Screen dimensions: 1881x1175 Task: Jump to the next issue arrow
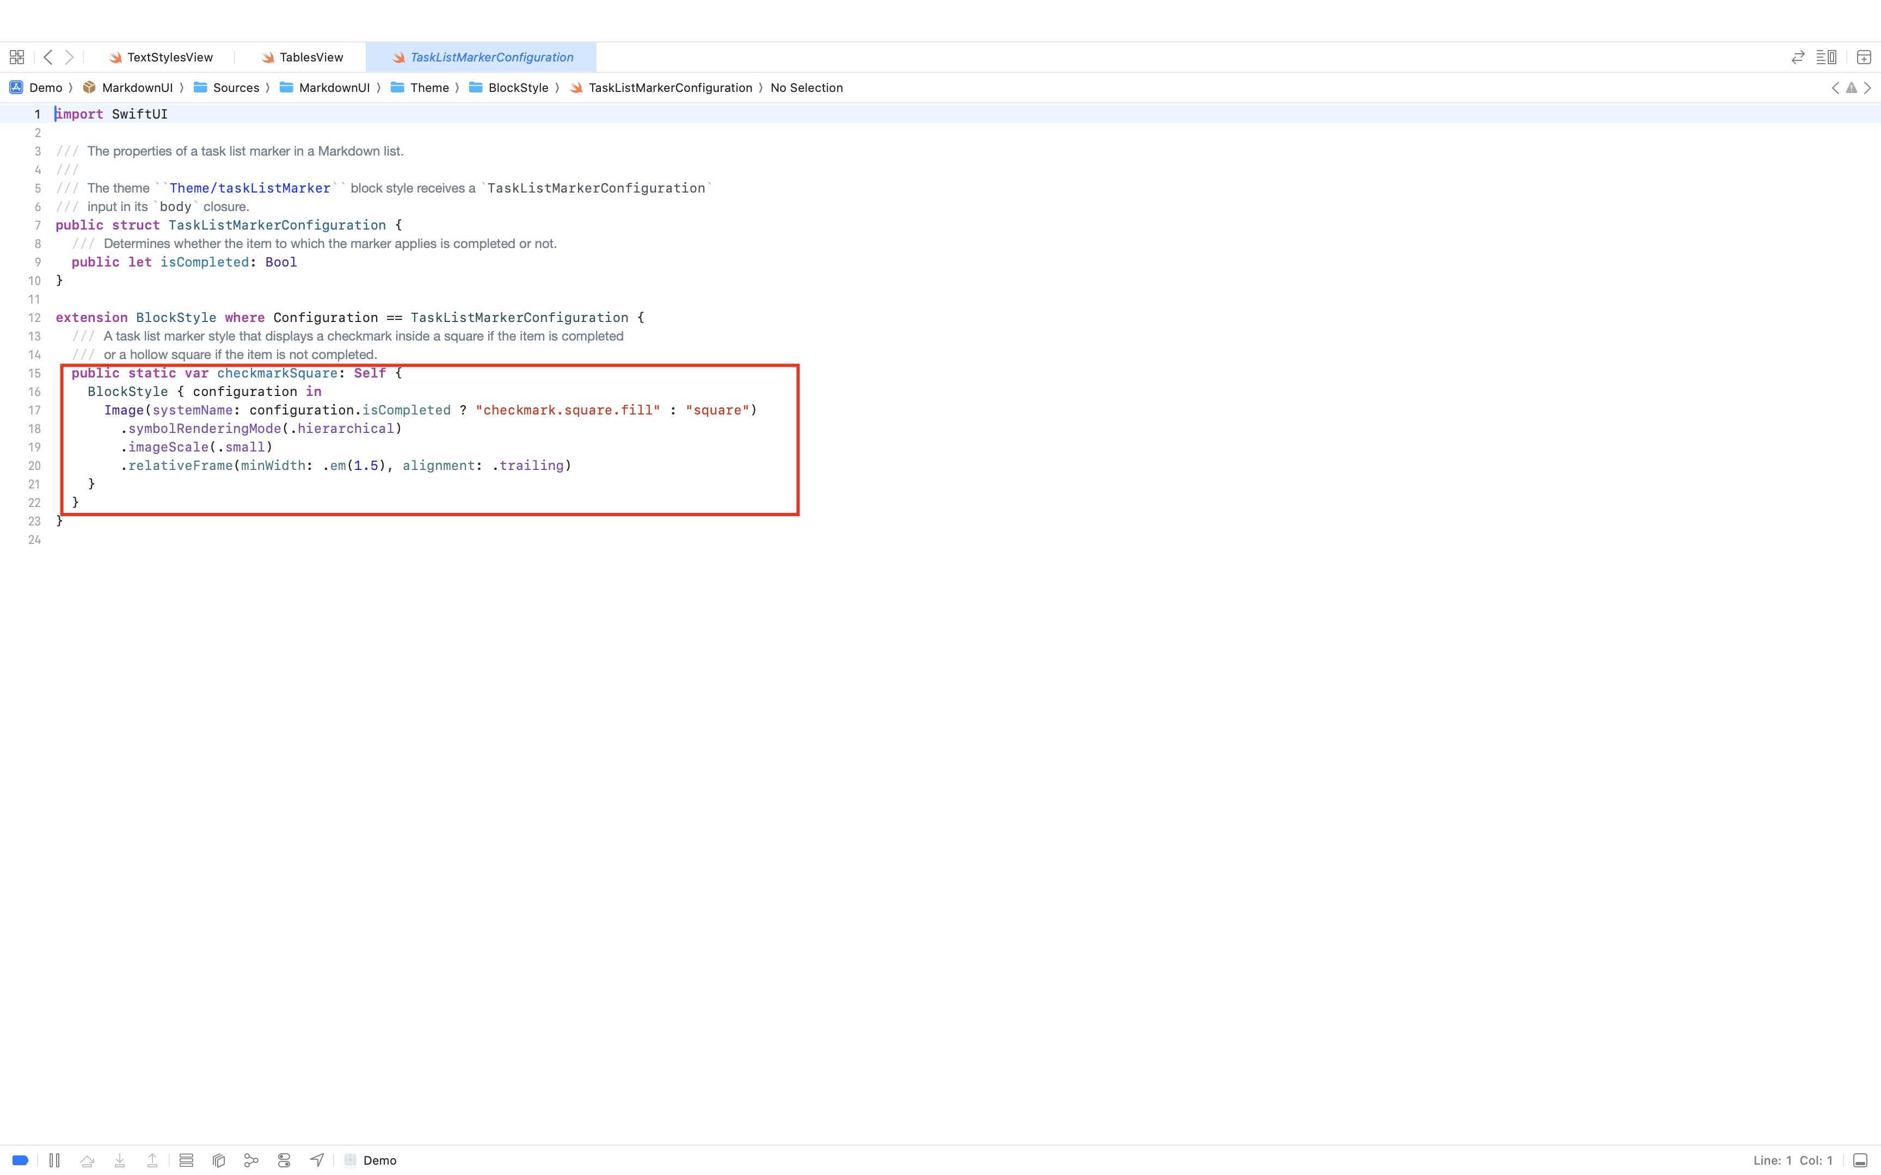pyautogui.click(x=1868, y=88)
